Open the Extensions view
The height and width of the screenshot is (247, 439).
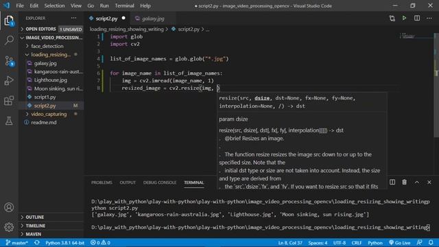(9, 101)
